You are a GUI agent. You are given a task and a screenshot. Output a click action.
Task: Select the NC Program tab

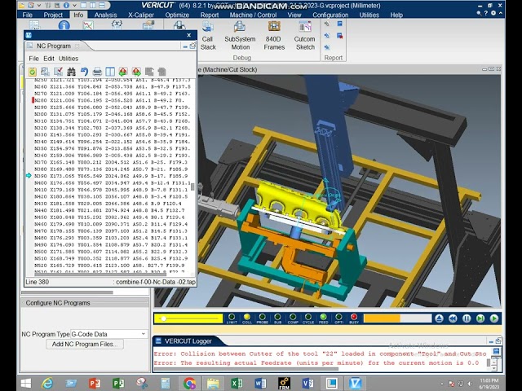[53, 46]
